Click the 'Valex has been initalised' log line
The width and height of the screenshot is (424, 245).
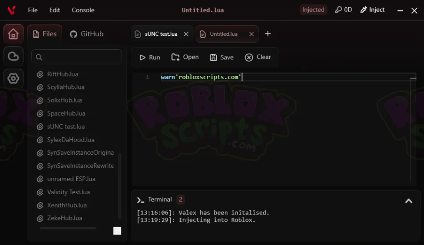203,213
